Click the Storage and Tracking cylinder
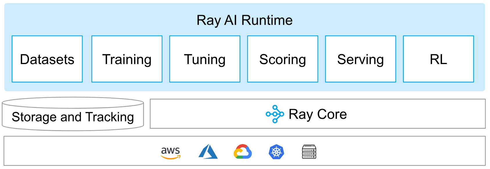490x169 pixels. point(73,114)
